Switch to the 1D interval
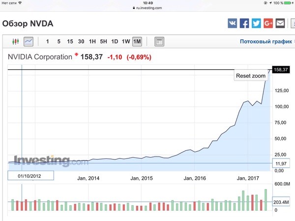 coord(115,41)
